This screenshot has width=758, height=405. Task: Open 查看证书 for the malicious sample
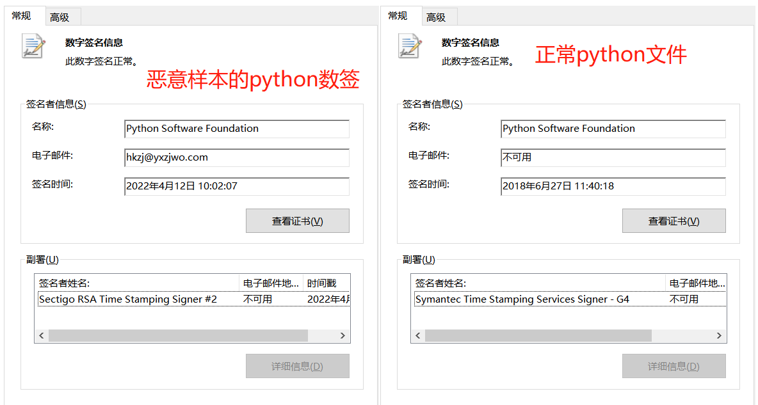point(297,220)
